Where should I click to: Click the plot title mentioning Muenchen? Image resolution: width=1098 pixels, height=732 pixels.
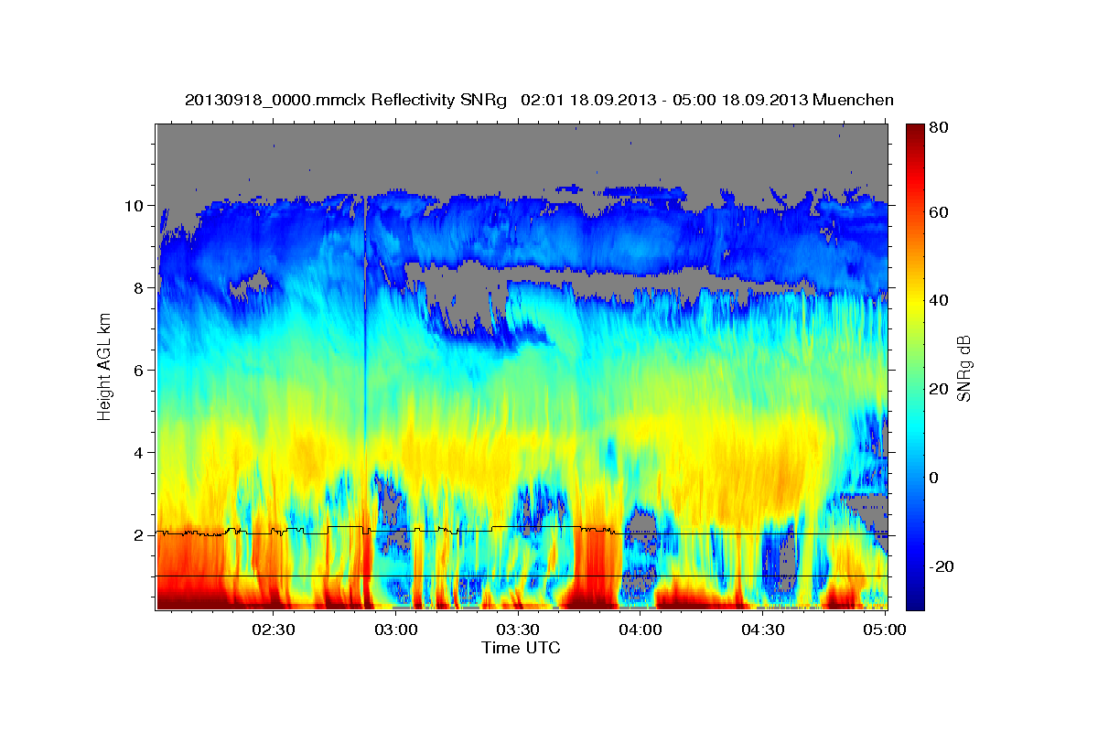[539, 100]
